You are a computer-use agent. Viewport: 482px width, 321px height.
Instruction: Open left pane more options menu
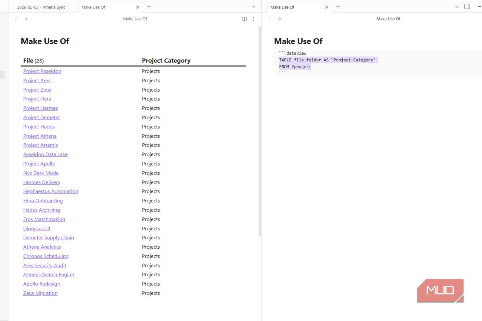coord(253,19)
